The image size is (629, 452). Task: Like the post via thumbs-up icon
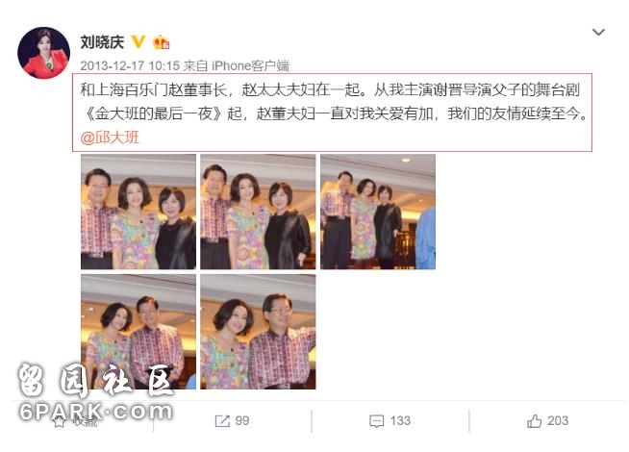[x=535, y=420]
